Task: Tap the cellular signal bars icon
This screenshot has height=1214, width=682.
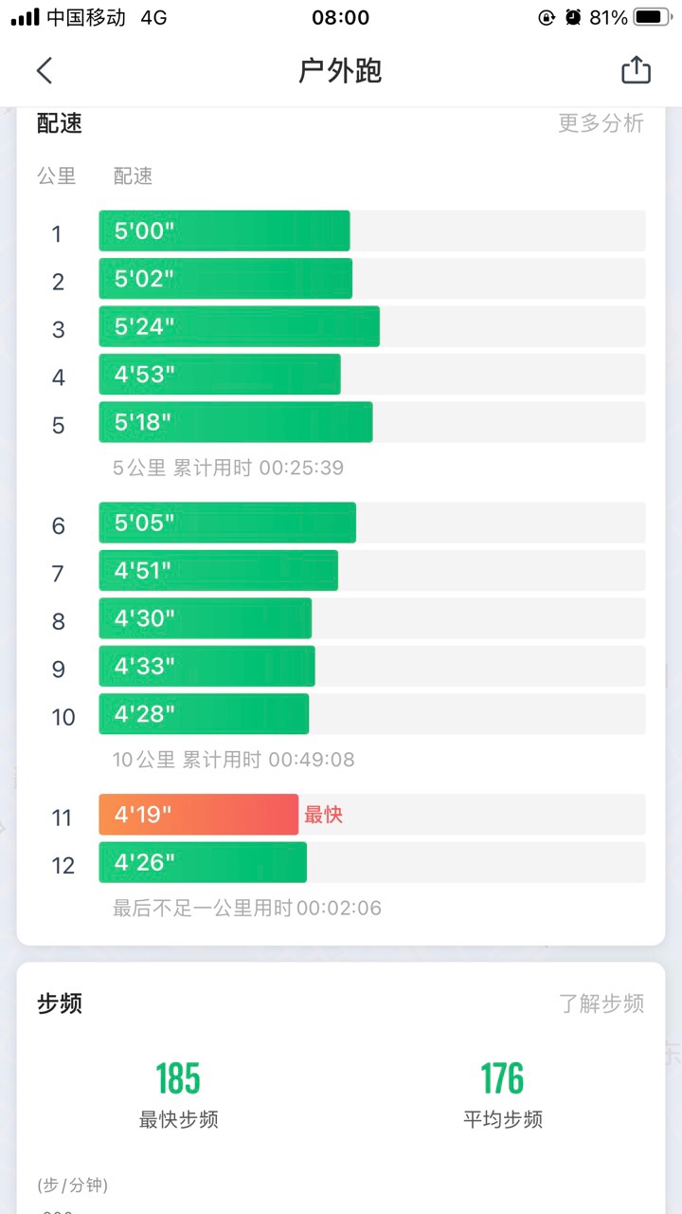Action: (x=25, y=17)
